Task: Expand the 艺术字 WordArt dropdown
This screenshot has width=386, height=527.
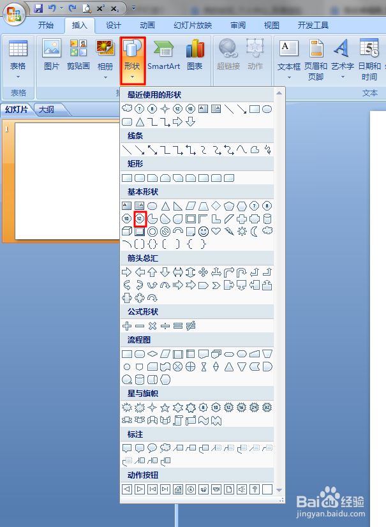Action: pos(343,77)
